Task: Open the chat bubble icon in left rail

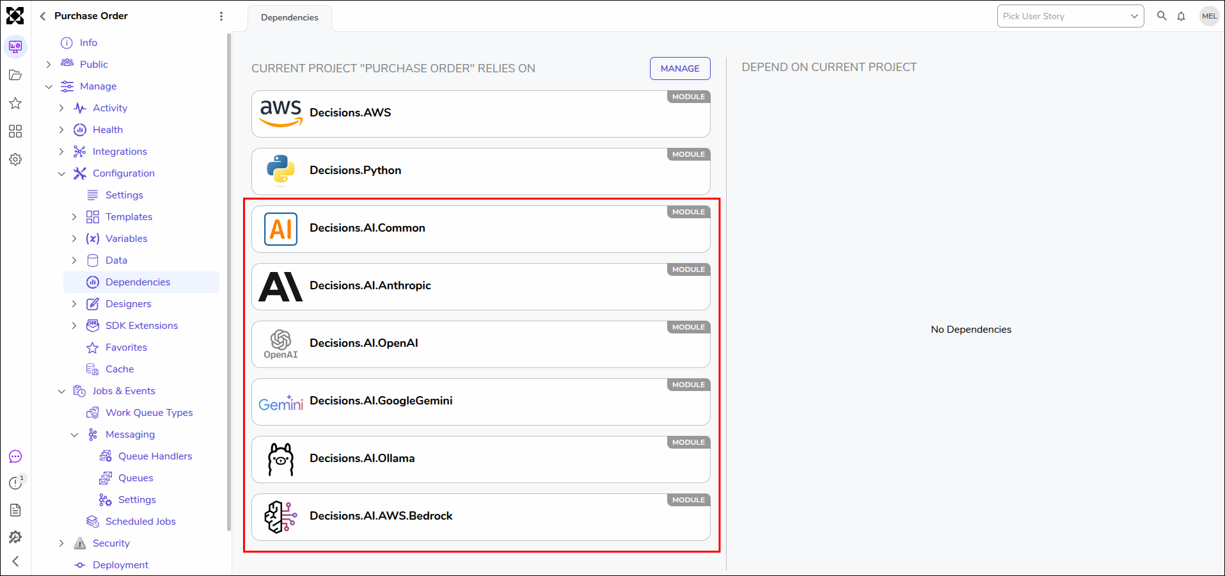Action: (15, 456)
